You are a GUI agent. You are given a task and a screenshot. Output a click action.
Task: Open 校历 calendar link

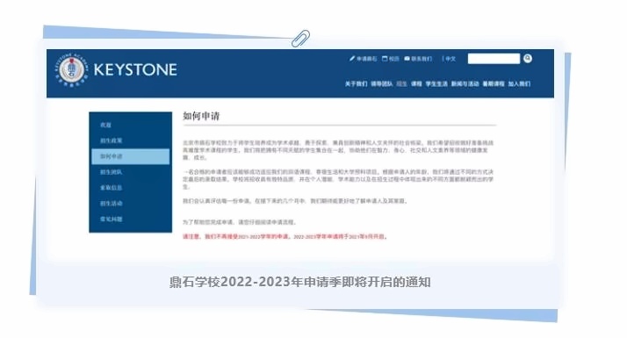tap(391, 59)
